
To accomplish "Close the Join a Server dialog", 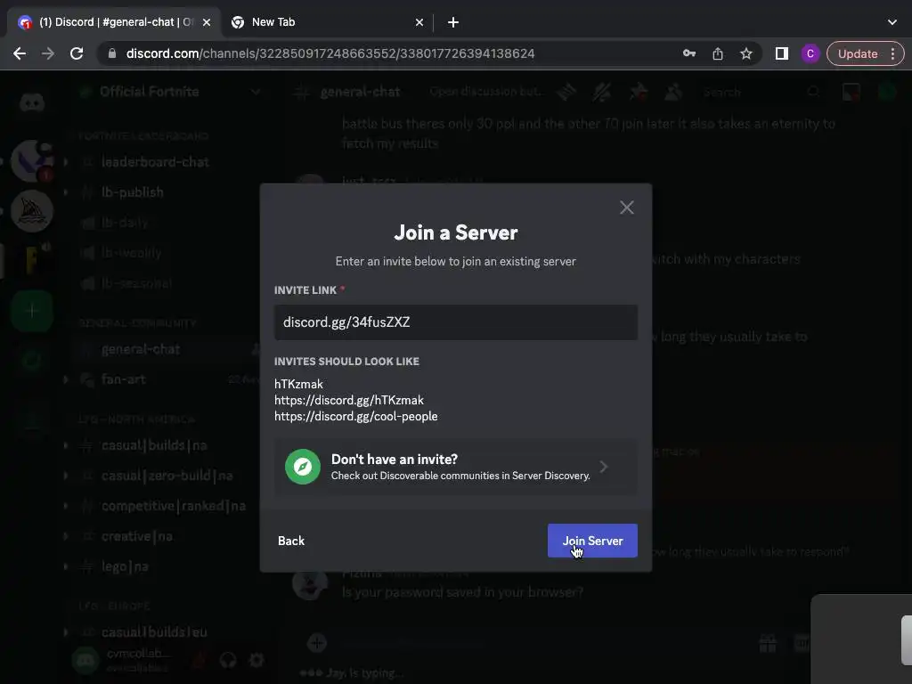I will [626, 208].
